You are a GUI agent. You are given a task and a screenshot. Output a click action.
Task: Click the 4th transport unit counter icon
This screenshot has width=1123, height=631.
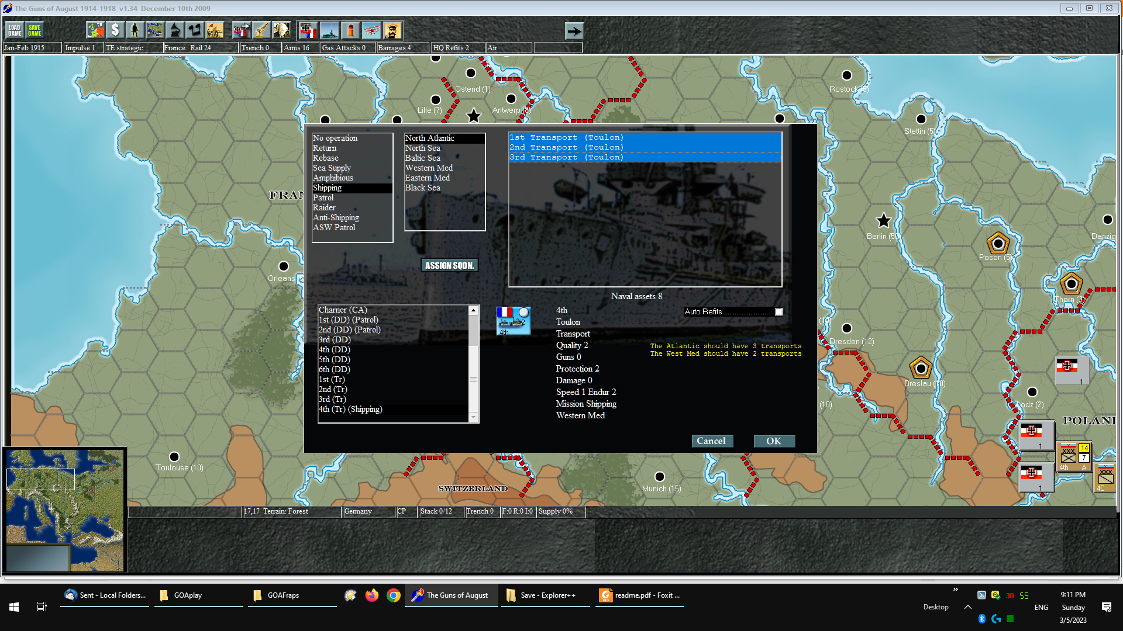[514, 321]
